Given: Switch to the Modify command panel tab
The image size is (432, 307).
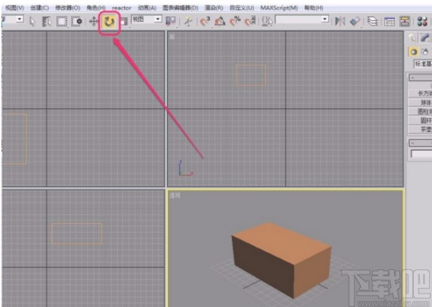Looking at the screenshot, I should coord(425,38).
